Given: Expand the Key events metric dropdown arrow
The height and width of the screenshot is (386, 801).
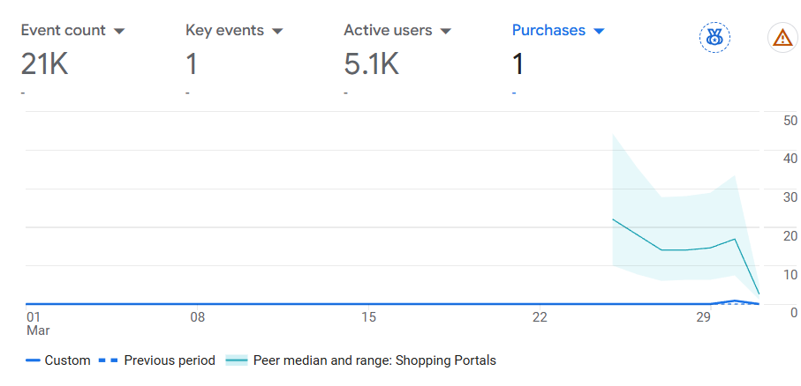Looking at the screenshot, I should click(277, 31).
